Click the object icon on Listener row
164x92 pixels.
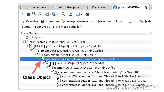click(x=27, y=42)
